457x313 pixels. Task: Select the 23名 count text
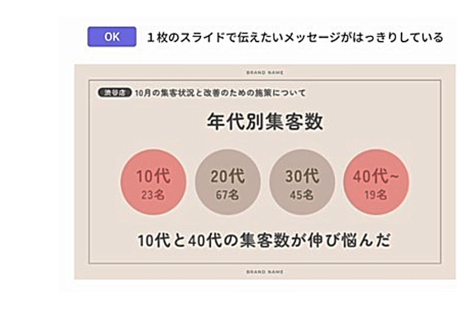coord(153,195)
